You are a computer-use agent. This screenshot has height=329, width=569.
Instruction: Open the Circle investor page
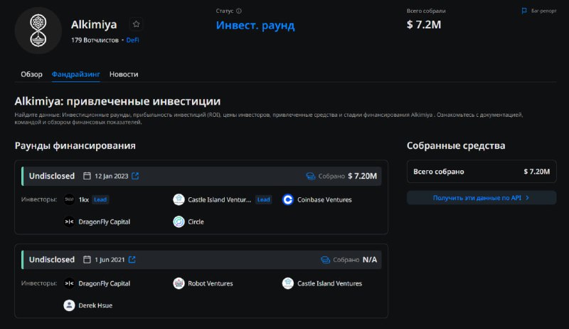point(196,222)
